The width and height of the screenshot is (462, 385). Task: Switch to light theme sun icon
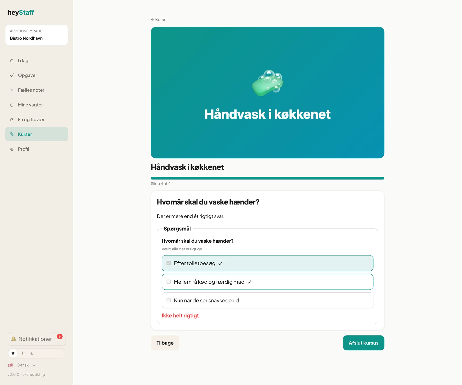coord(23,353)
